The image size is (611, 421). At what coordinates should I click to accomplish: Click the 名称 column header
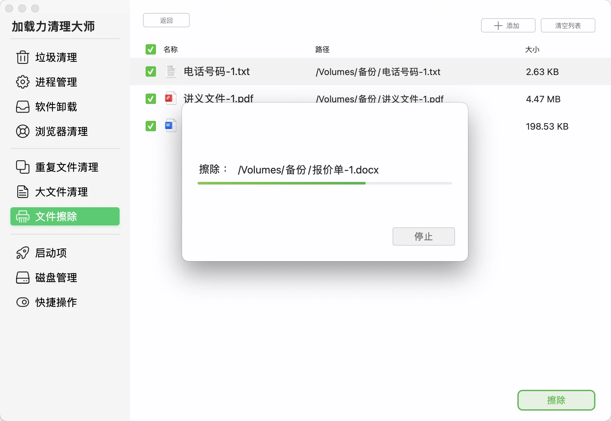point(170,49)
